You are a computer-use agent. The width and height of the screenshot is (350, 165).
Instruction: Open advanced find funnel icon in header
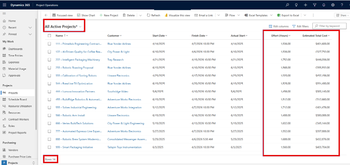[315, 5]
